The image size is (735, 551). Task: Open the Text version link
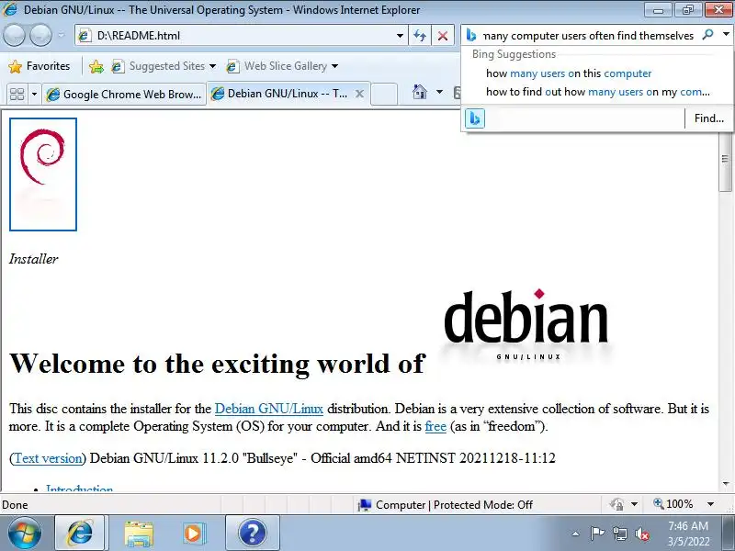pyautogui.click(x=49, y=458)
